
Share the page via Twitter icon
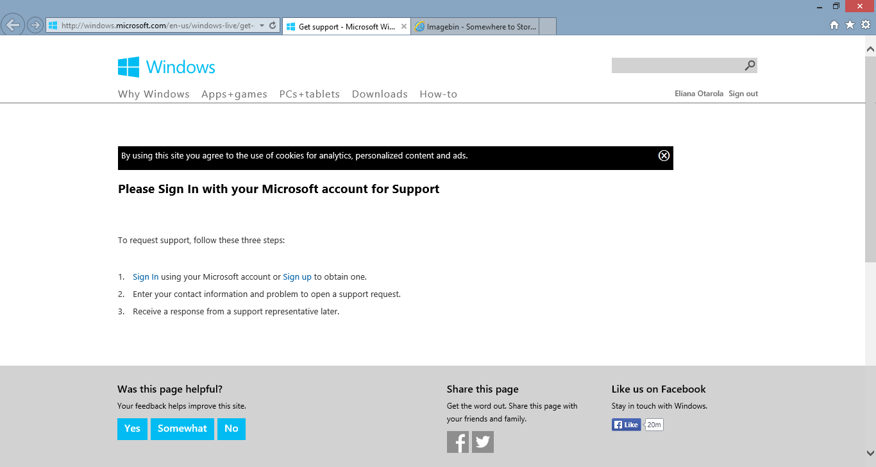coord(483,442)
